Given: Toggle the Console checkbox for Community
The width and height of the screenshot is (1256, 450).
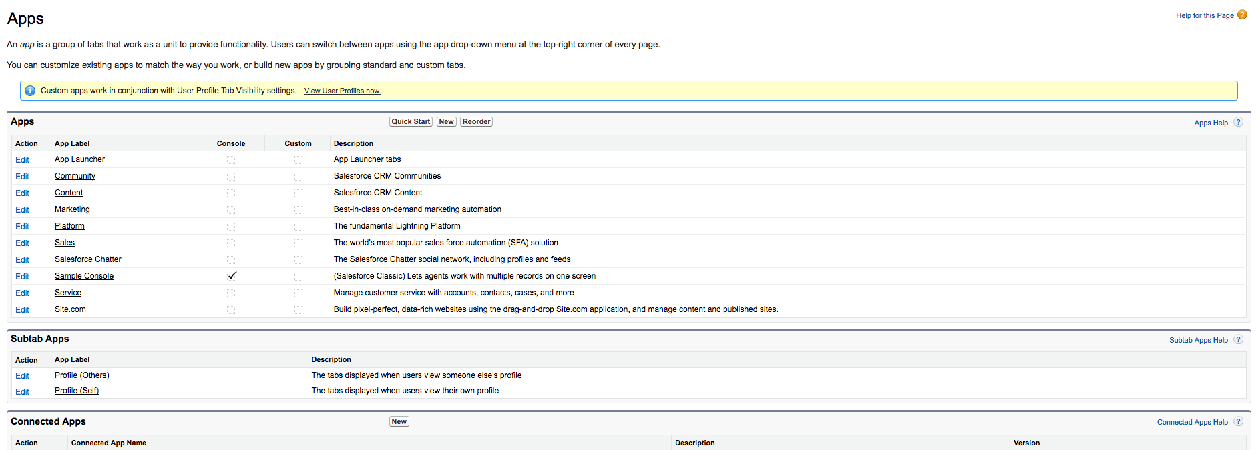Looking at the screenshot, I should pyautogui.click(x=231, y=177).
